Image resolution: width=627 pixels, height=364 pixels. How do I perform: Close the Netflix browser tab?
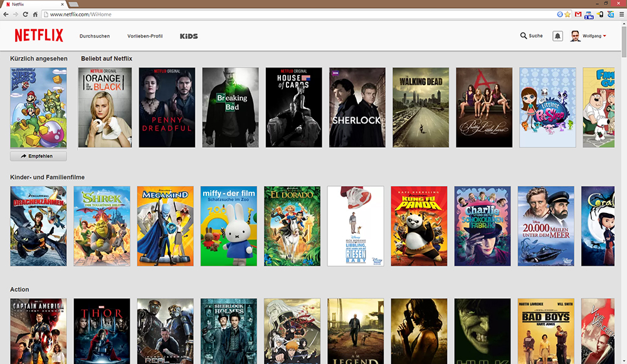pos(62,4)
